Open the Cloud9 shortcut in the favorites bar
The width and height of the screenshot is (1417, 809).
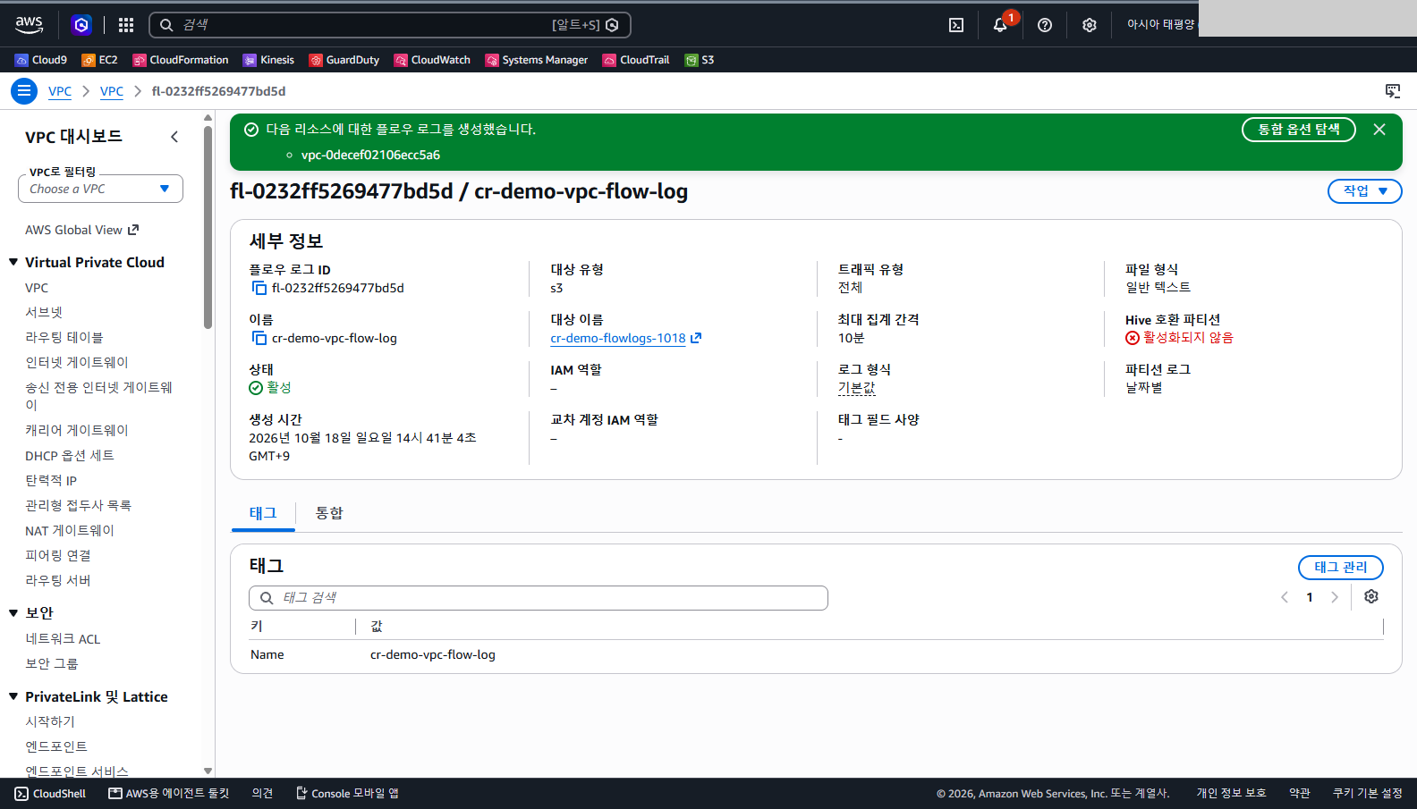[x=41, y=60]
